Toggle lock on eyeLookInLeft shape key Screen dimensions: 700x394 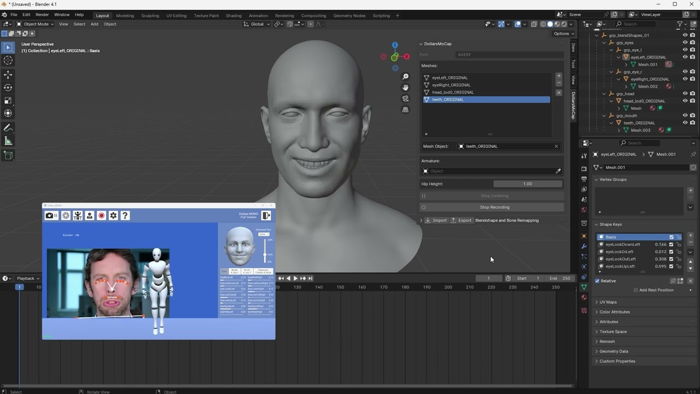tap(679, 252)
